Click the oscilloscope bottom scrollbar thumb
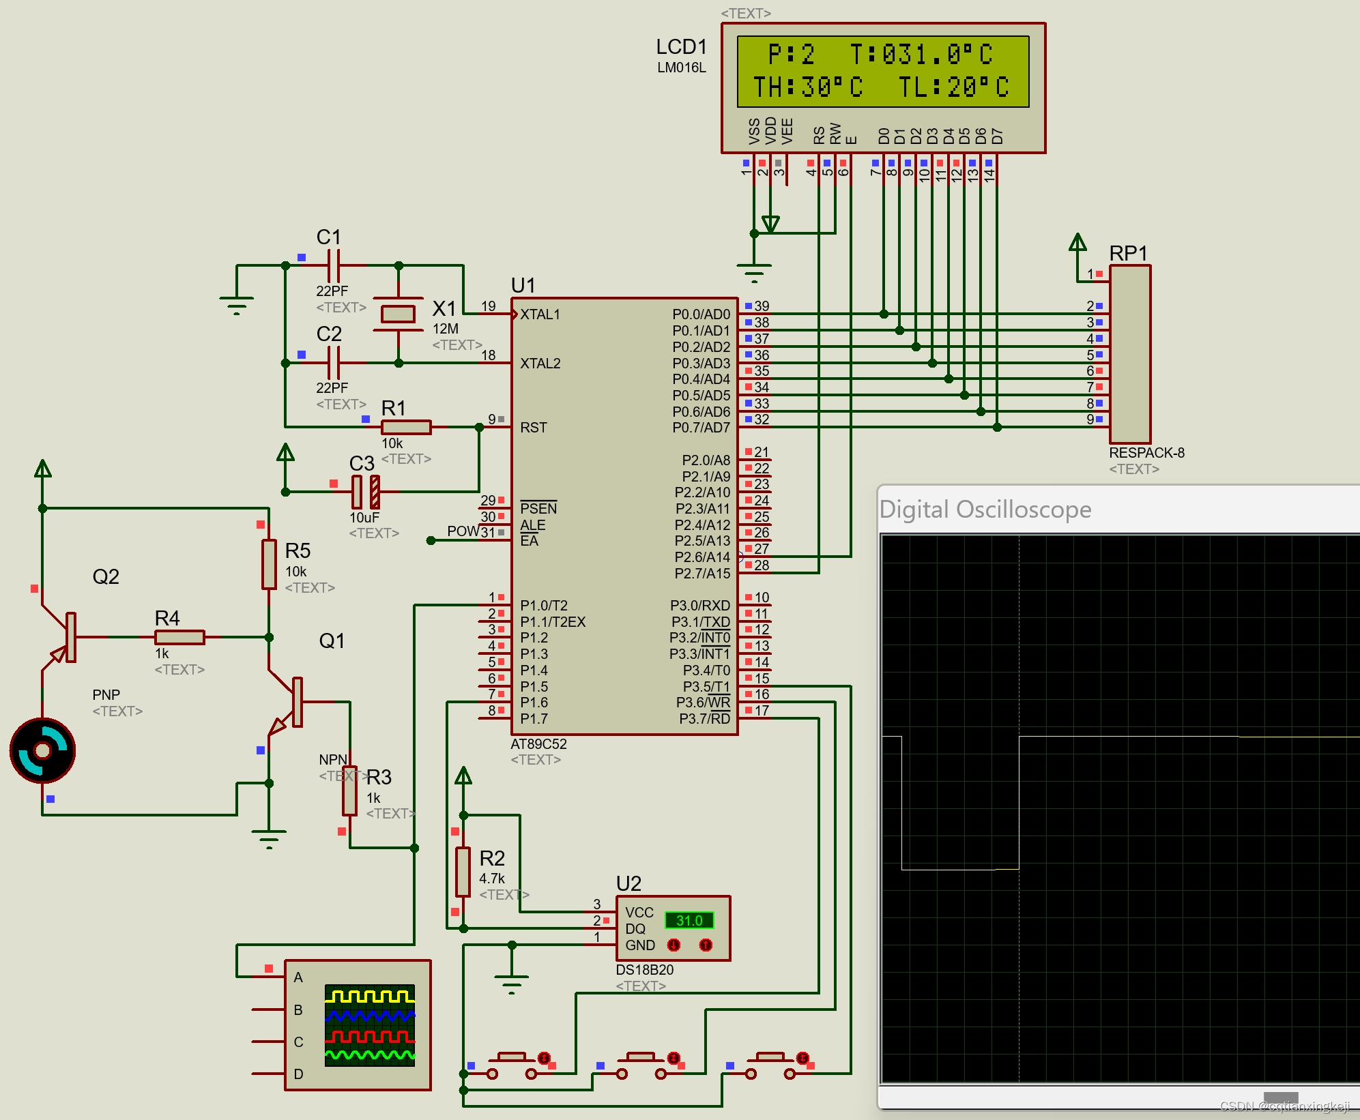The width and height of the screenshot is (1360, 1120). (1280, 1096)
